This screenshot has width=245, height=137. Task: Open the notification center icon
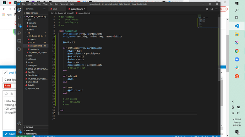[237, 132]
